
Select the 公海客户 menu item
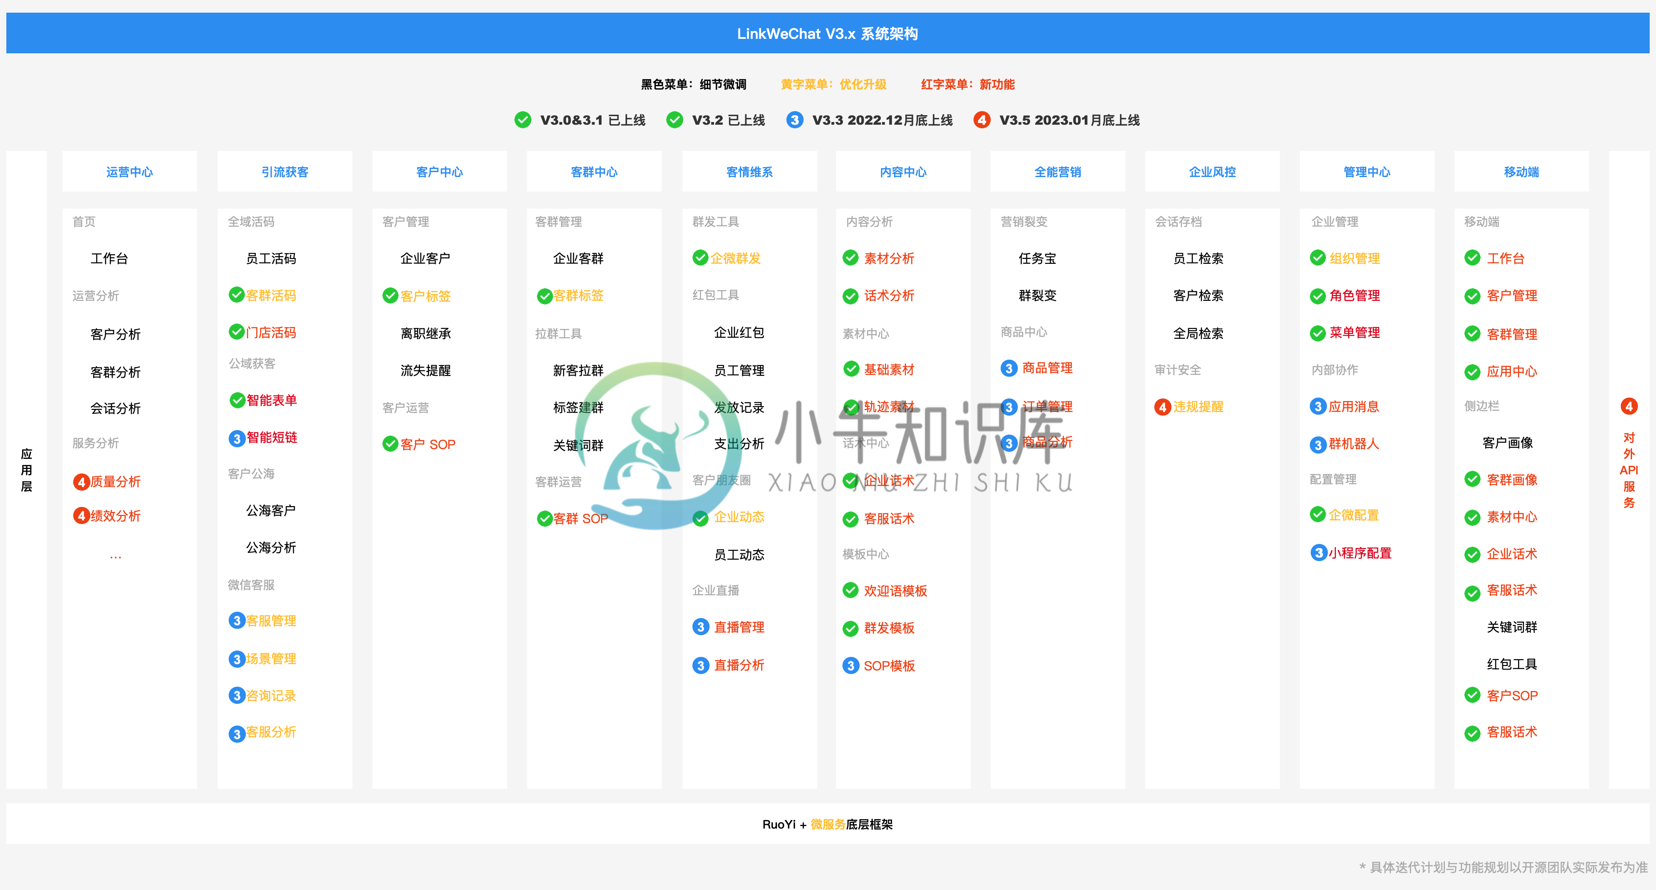(x=271, y=510)
